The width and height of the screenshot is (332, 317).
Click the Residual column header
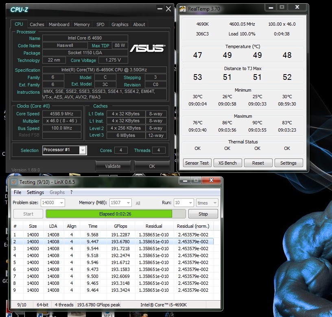(154, 226)
